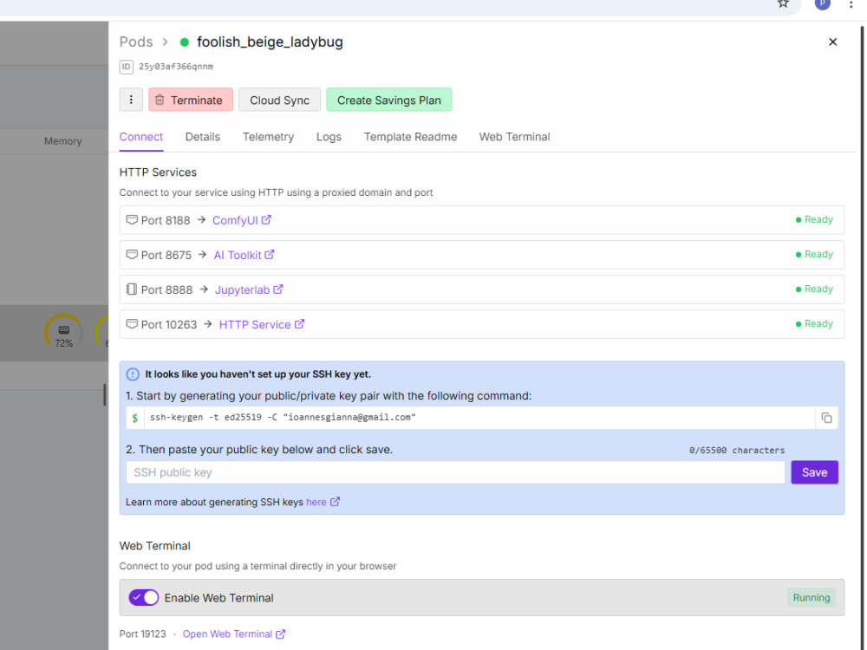The height and width of the screenshot is (650, 867).
Task: Open the Telemetry tab
Action: (268, 137)
